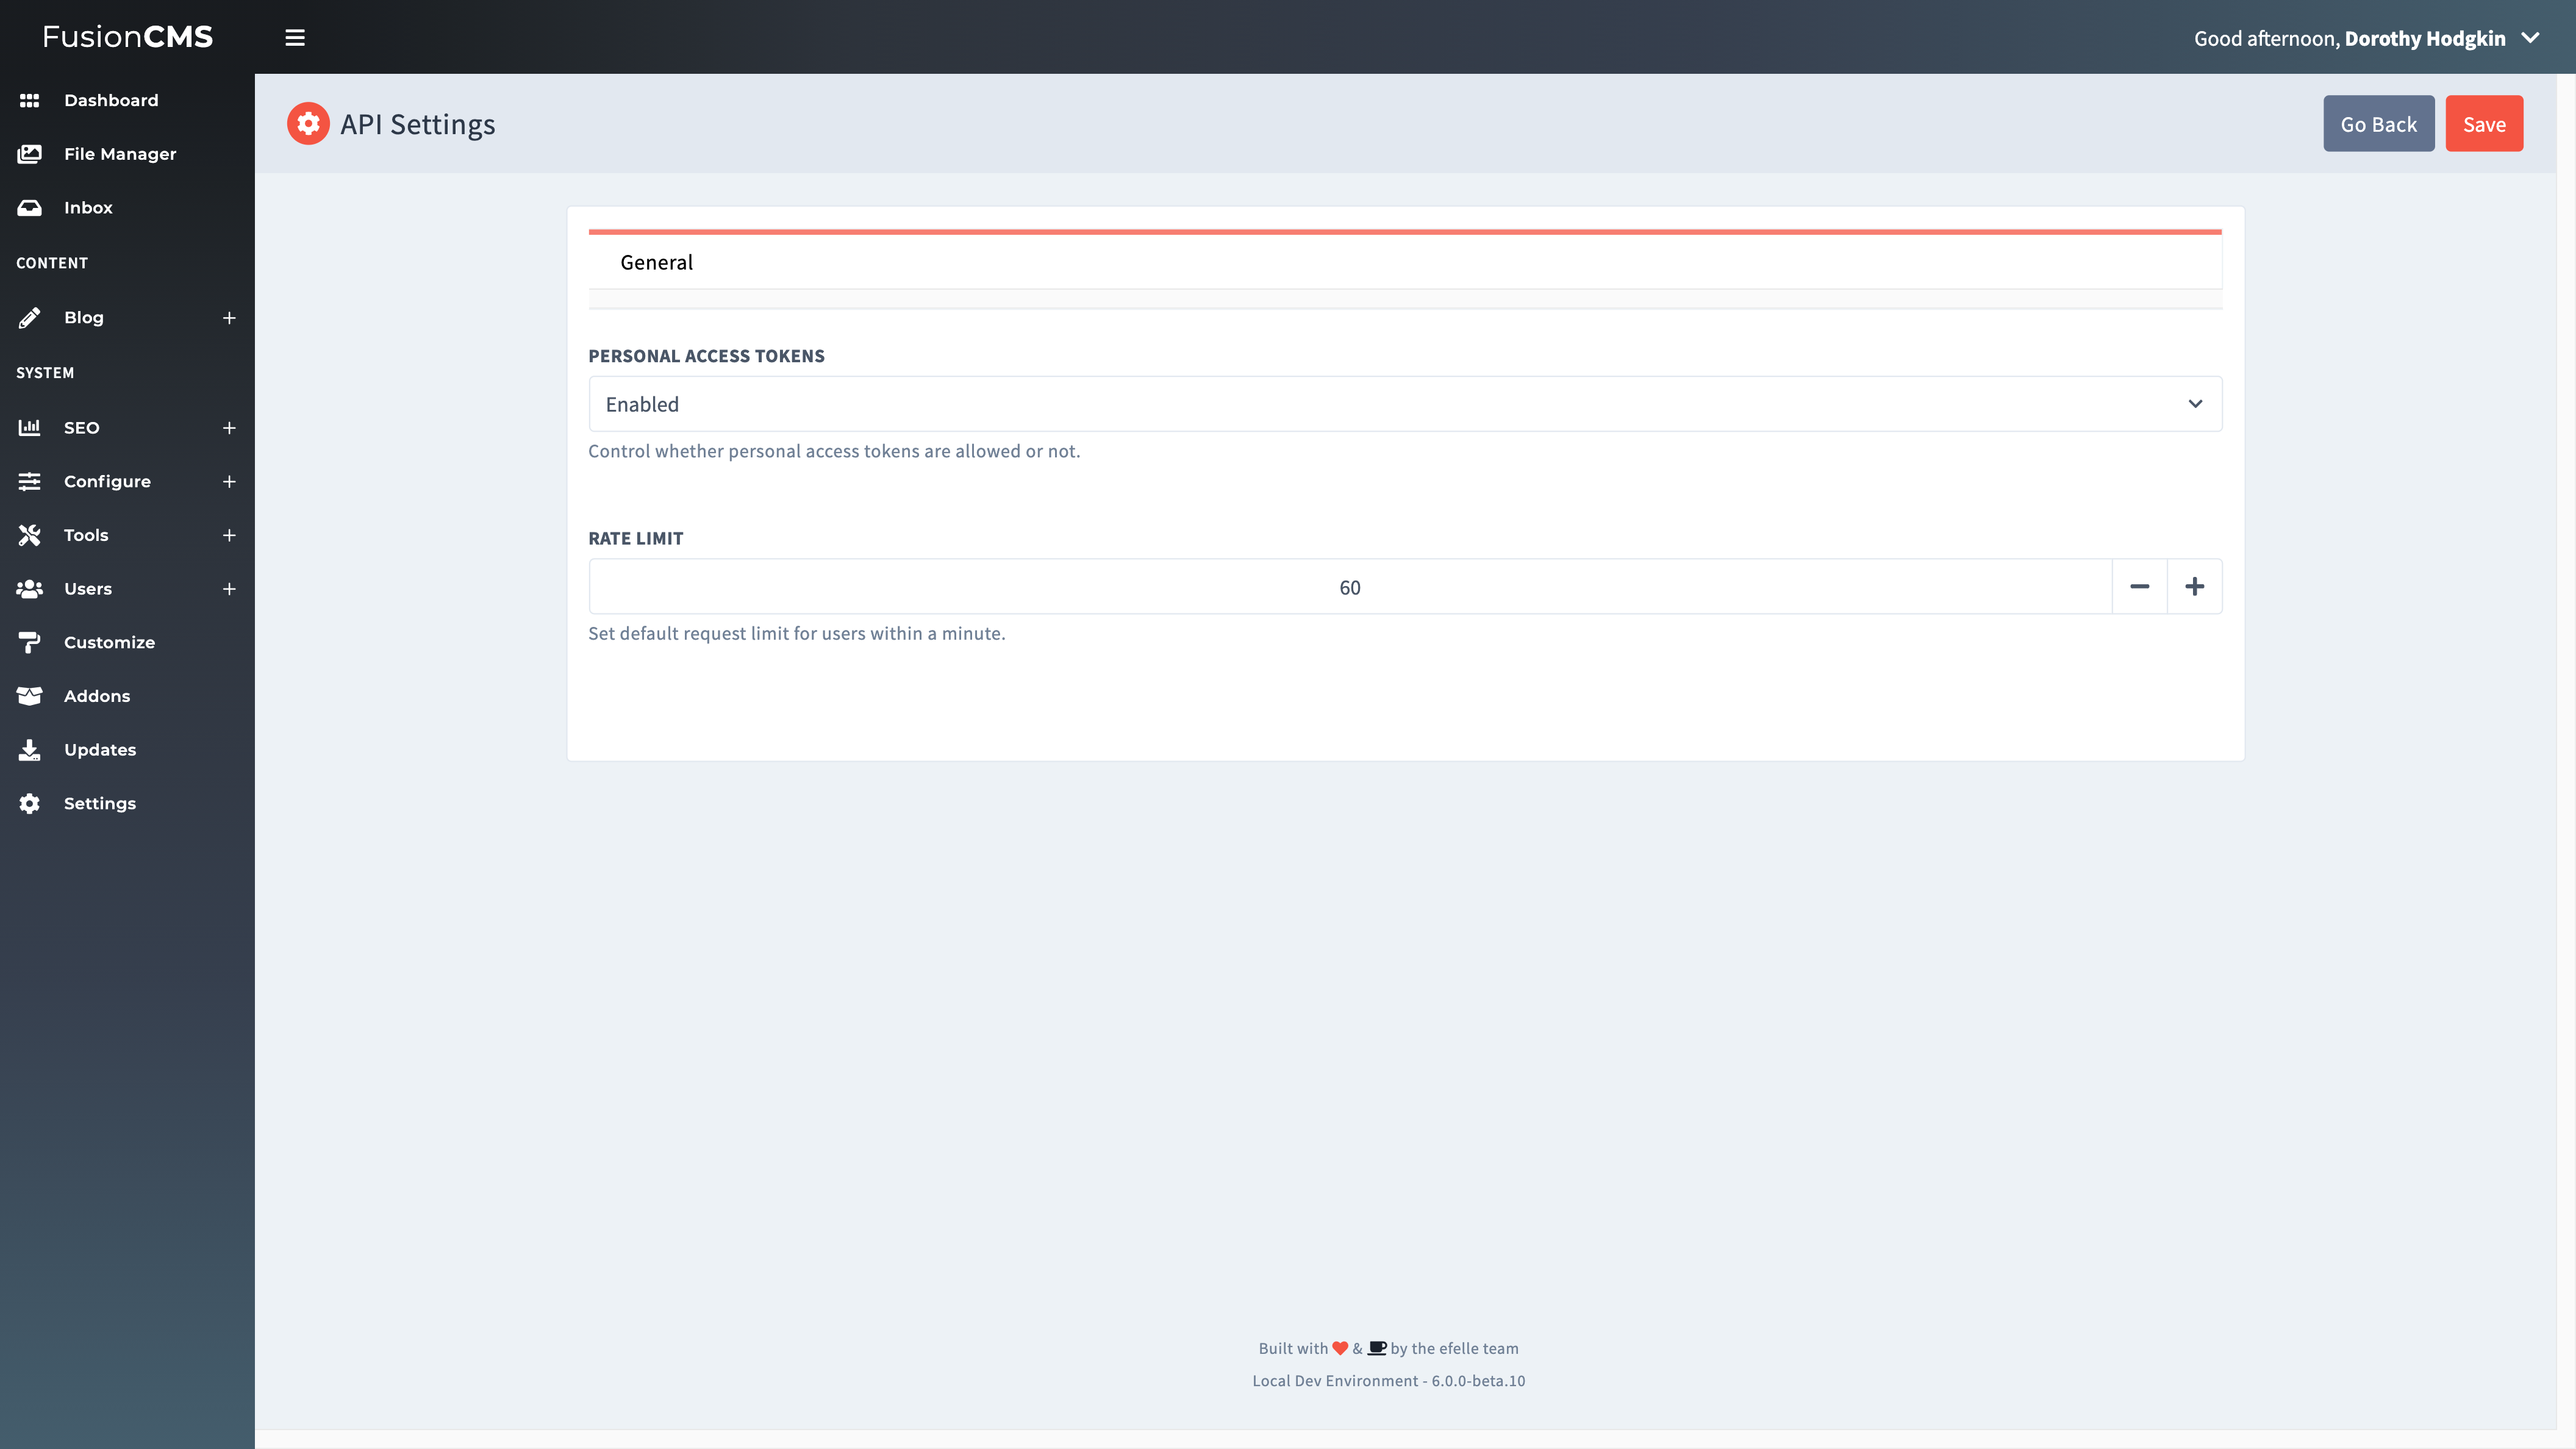Click the SEO label in sidebar
This screenshot has width=2576, height=1449.
tap(82, 428)
